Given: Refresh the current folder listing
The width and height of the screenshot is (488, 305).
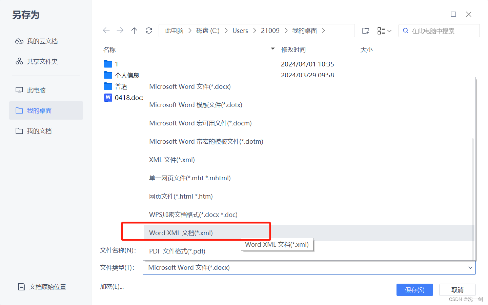Looking at the screenshot, I should click(x=149, y=30).
